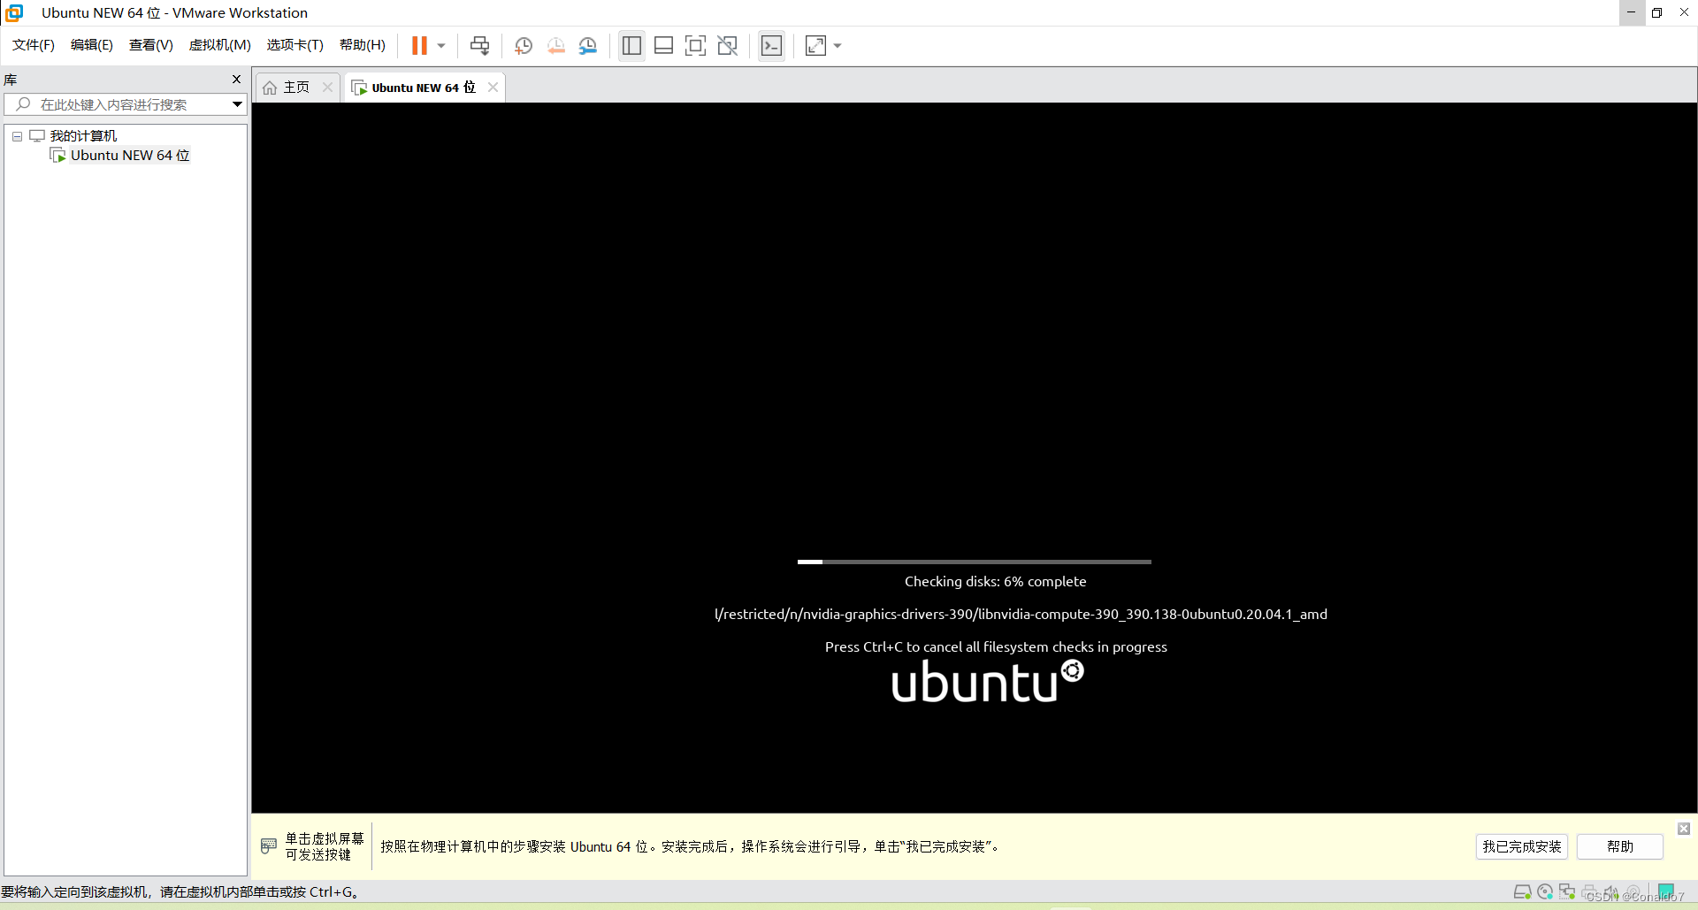1698x910 pixels.
Task: Close the 主页 tab
Action: (x=327, y=87)
